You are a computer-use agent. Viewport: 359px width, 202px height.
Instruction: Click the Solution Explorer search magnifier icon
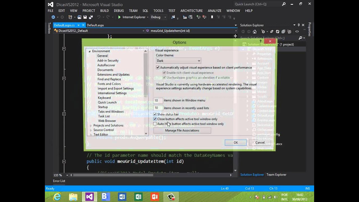(300, 38)
